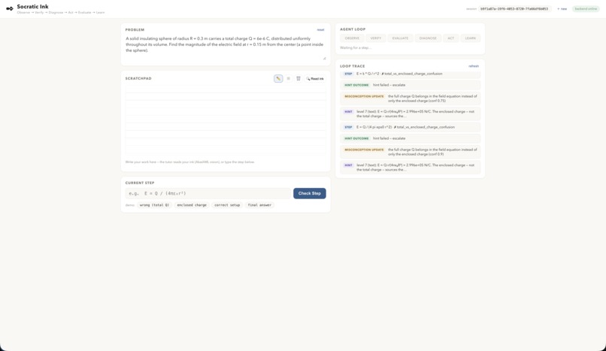Click the Read ink button

[315, 78]
